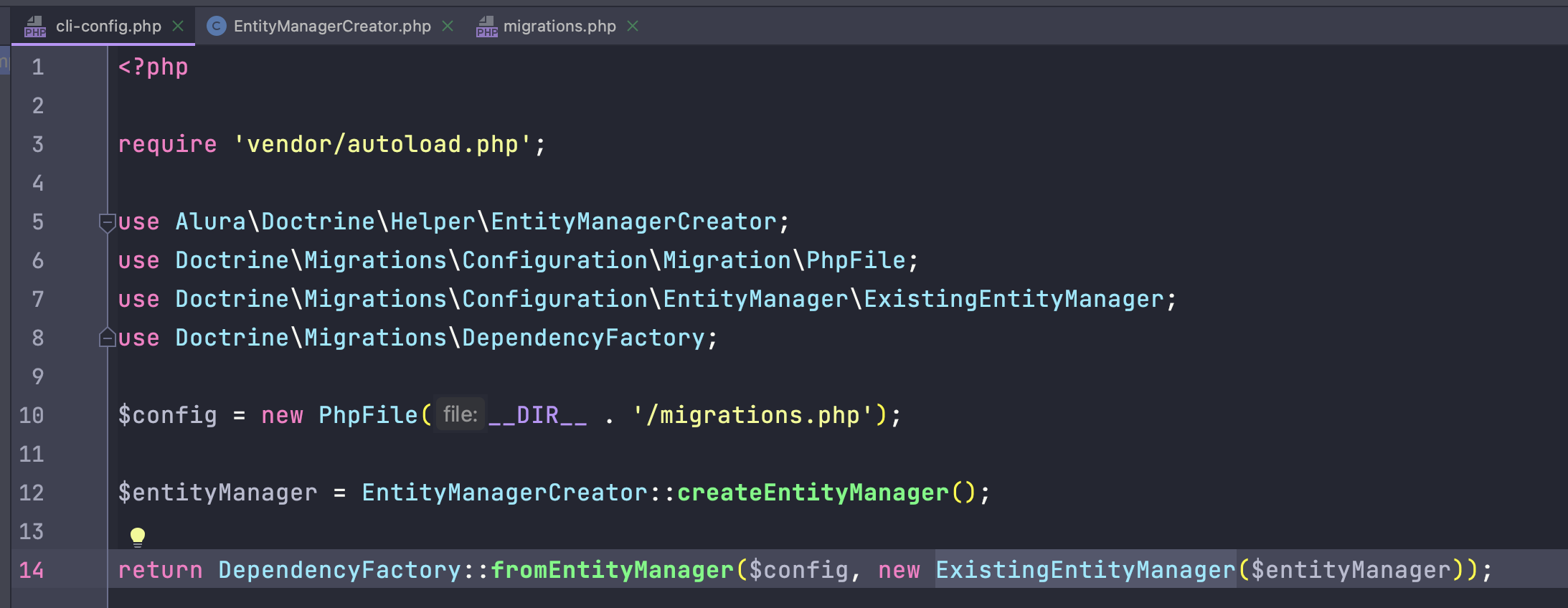Image resolution: width=1568 pixels, height=608 pixels.
Task: Open the migrations.php tab
Action: 559,27
